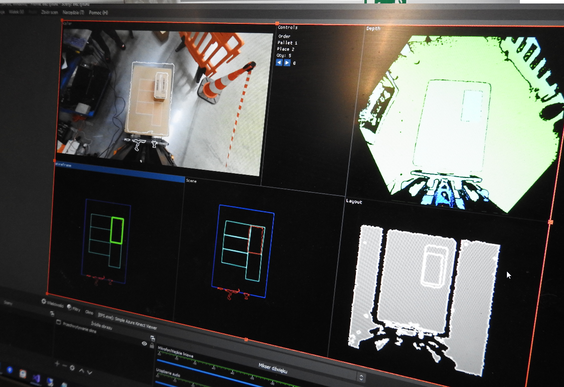Viewport: 564px width, 387px height.
Task: Add a new source with plus icon
Action: (x=57, y=364)
